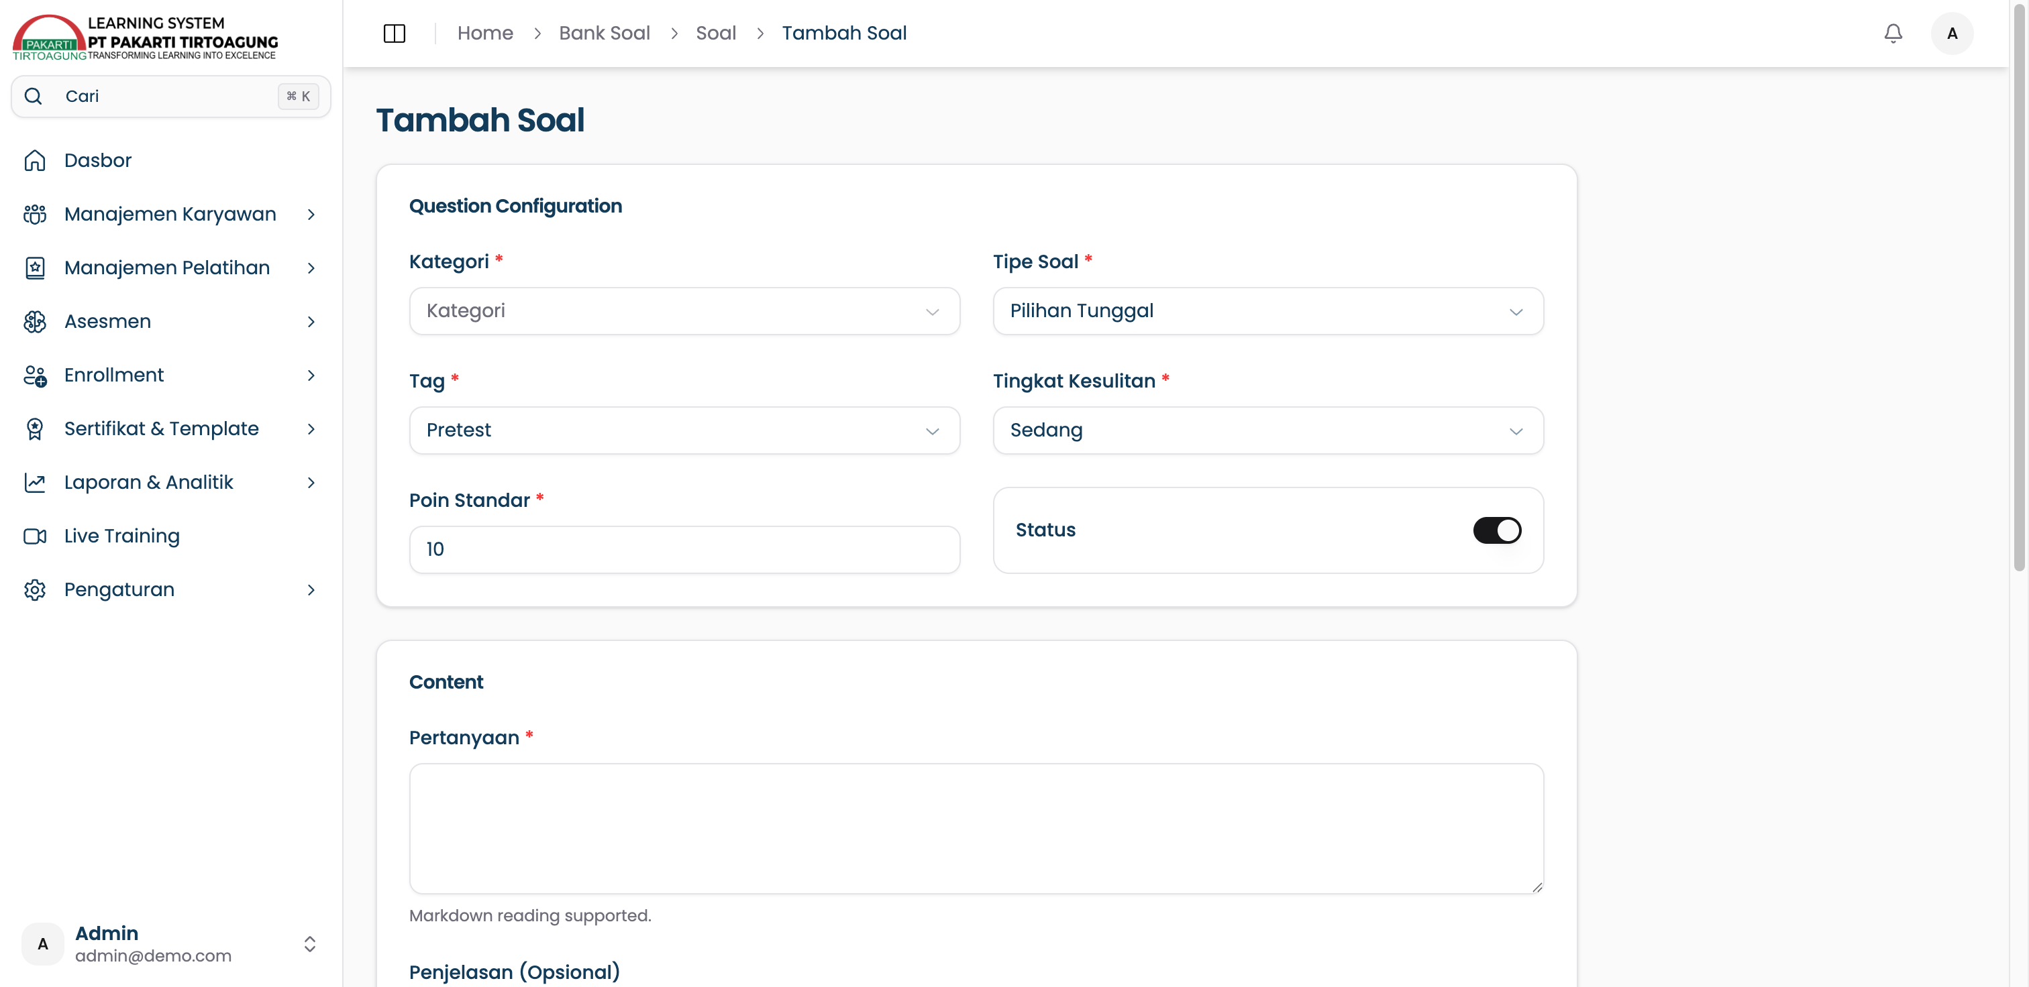This screenshot has height=987, width=2029.
Task: Click the search magnifier icon
Action: click(x=33, y=96)
